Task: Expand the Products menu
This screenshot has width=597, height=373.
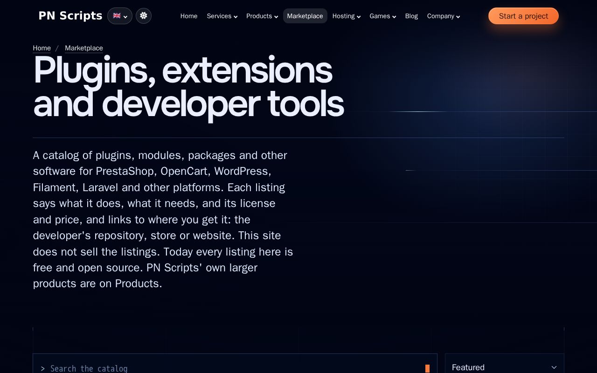Action: [262, 16]
